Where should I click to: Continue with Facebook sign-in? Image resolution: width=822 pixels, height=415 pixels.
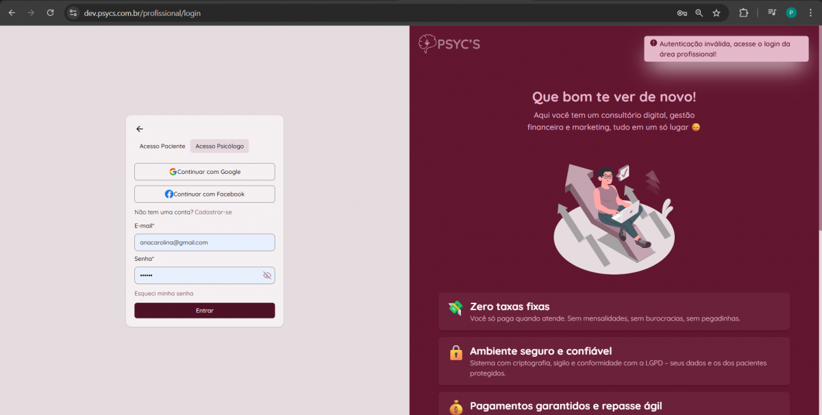(x=205, y=194)
